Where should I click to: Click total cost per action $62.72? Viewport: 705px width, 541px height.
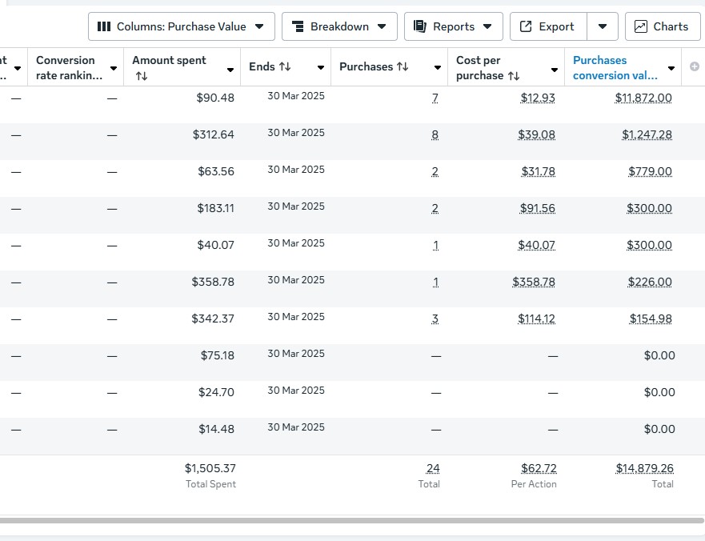pyautogui.click(x=539, y=469)
